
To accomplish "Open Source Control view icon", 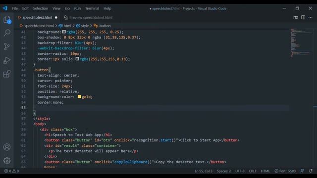I will 7,46.
